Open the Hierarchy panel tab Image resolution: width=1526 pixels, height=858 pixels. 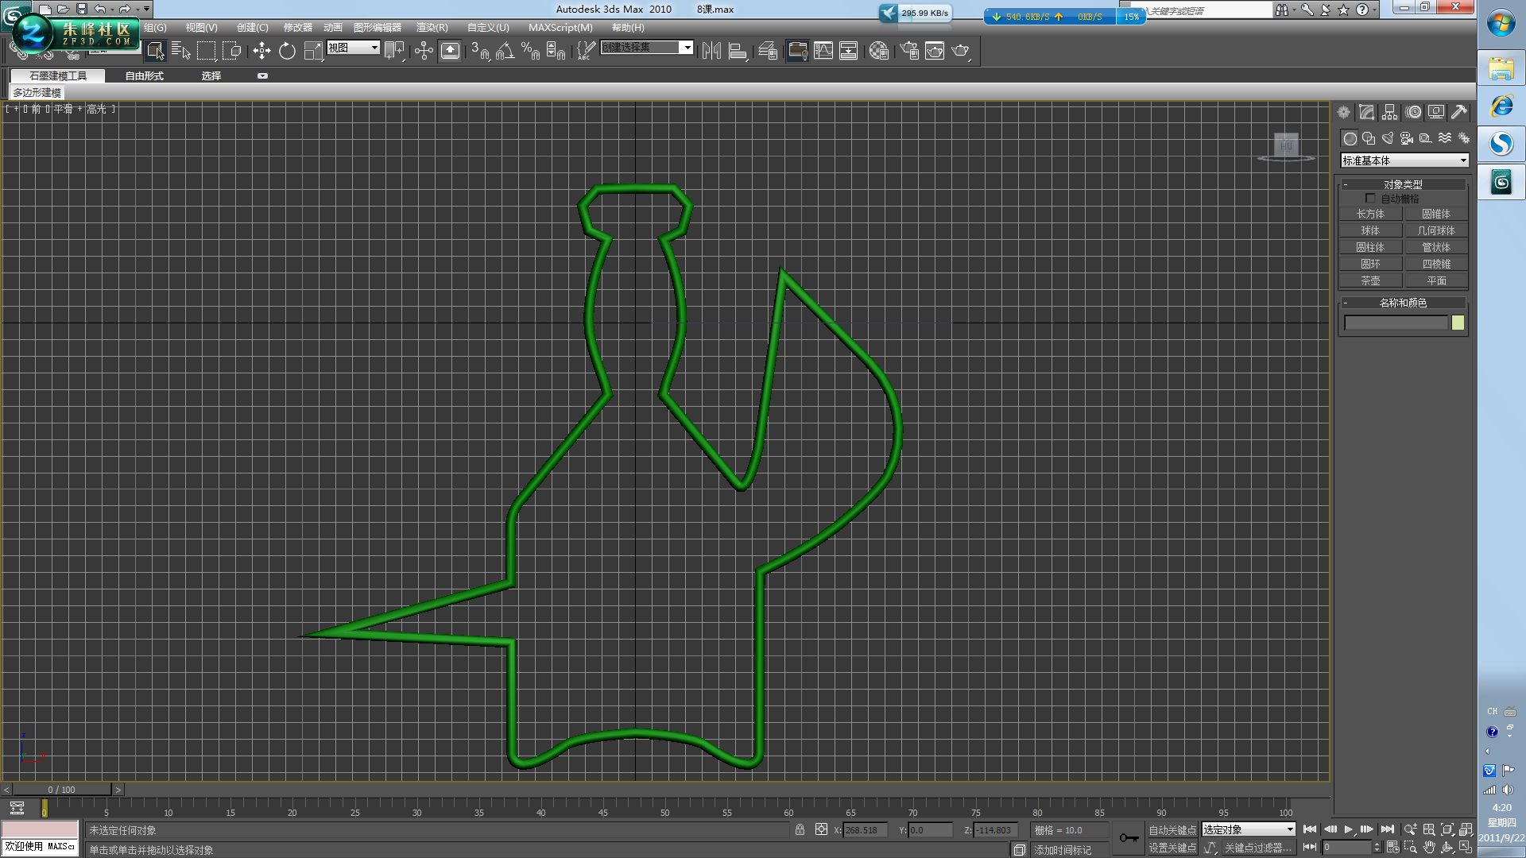pyautogui.click(x=1389, y=112)
